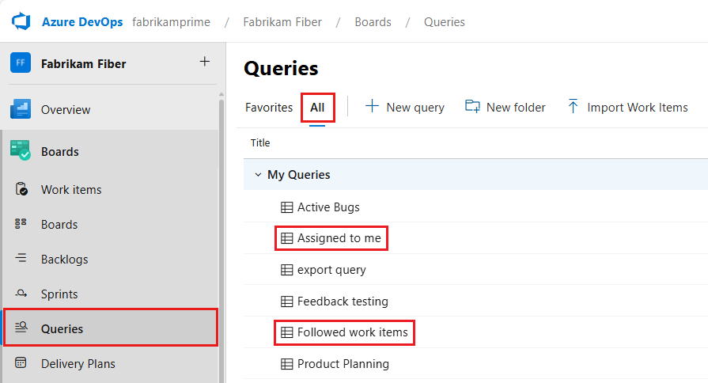Click the Work items clipboard icon
This screenshot has width=708, height=383.
(x=21, y=189)
